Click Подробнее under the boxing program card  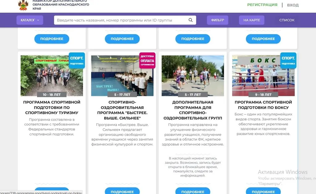pyautogui.click(x=263, y=191)
